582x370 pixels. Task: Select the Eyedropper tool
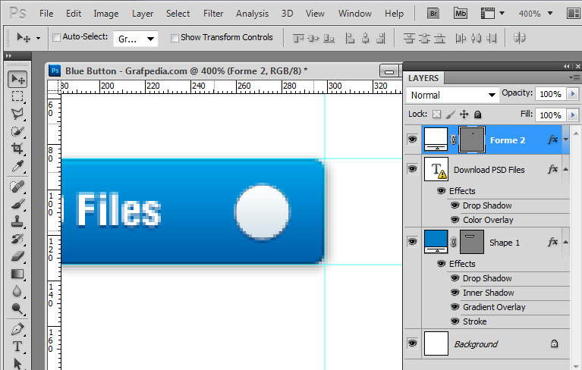coord(17,166)
